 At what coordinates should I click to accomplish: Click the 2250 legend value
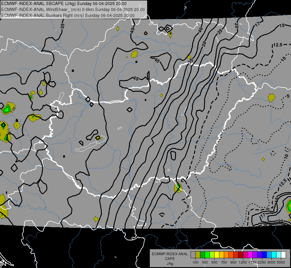click(x=262, y=262)
